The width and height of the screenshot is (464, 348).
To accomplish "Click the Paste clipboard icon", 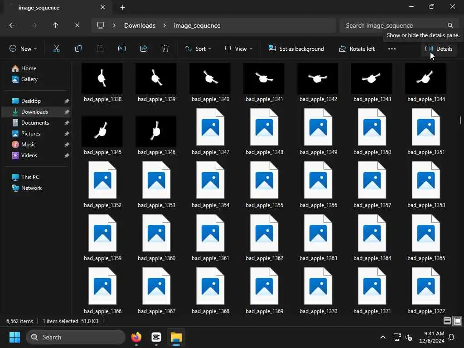I will (x=100, y=49).
